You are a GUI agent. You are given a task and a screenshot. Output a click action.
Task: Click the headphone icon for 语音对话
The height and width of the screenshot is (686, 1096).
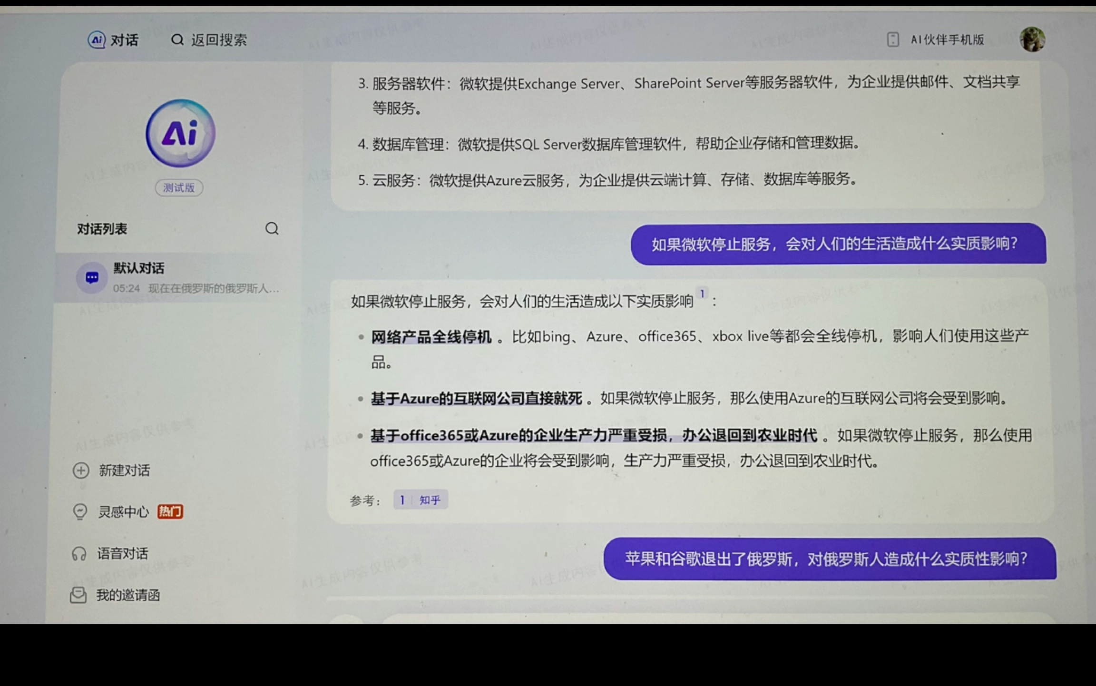pyautogui.click(x=79, y=554)
